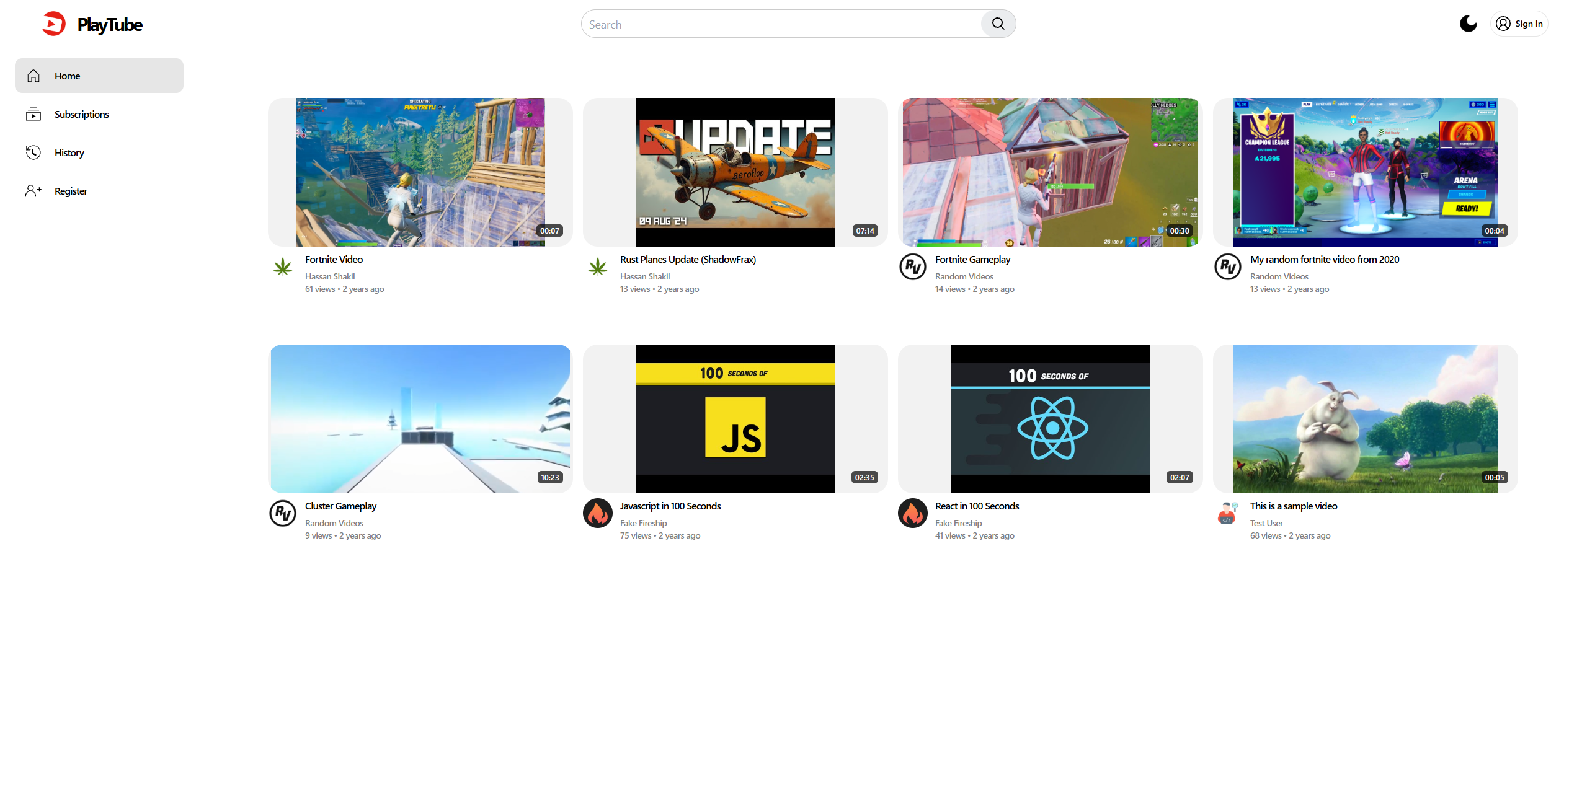The height and width of the screenshot is (805, 1582).
Task: Click Hassan Shakil channel name under Fortnite Video
Action: click(330, 276)
